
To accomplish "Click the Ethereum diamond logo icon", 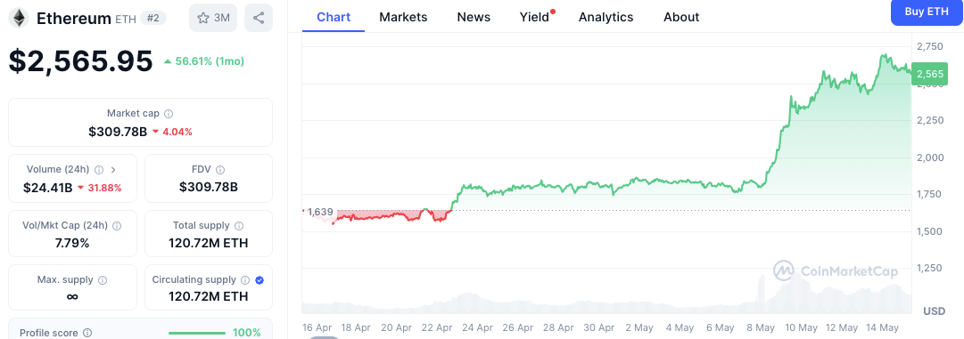I will [19, 18].
